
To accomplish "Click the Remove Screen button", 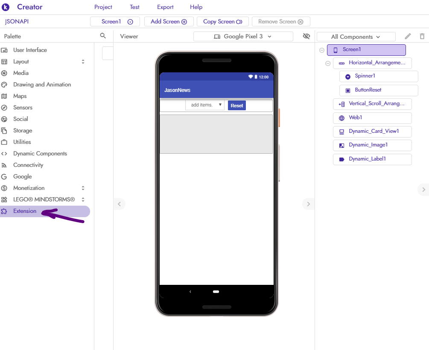I will click(x=281, y=22).
